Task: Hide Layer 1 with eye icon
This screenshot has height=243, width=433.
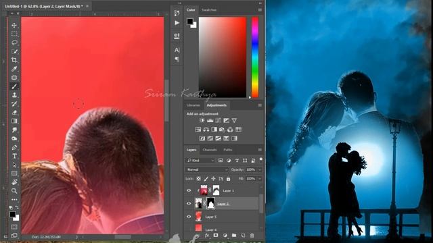Action: [x=189, y=190]
